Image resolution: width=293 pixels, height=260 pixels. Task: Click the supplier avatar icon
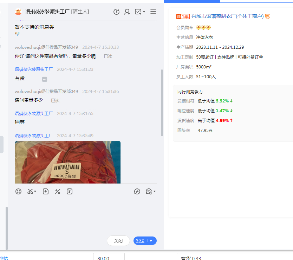pyautogui.click(x=18, y=12)
